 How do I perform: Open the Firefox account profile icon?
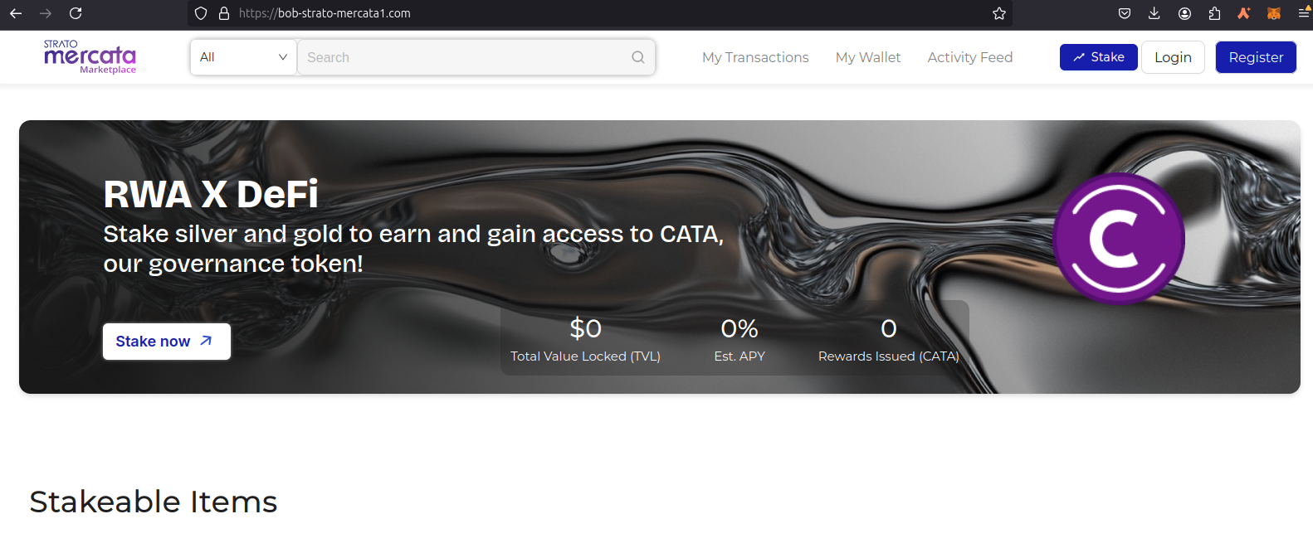(x=1184, y=13)
